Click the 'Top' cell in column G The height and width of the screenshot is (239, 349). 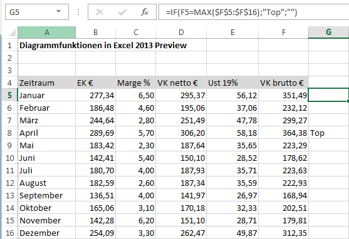tap(328, 133)
